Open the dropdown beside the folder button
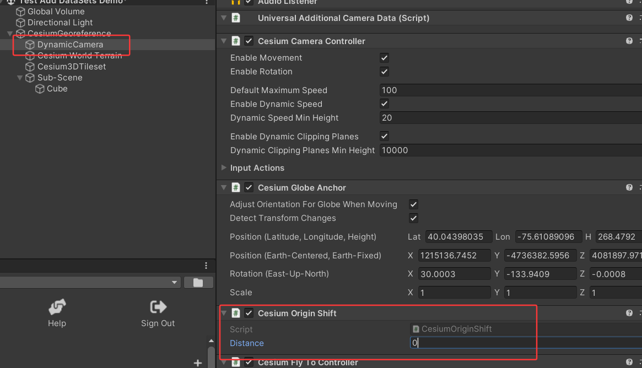This screenshot has height=368, width=642. (x=175, y=283)
